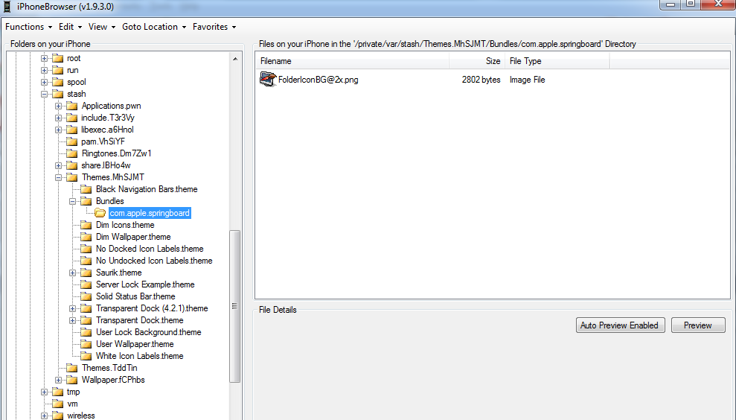Close the iPhoneBrowser window
The width and height of the screenshot is (736, 420).
point(718,4)
